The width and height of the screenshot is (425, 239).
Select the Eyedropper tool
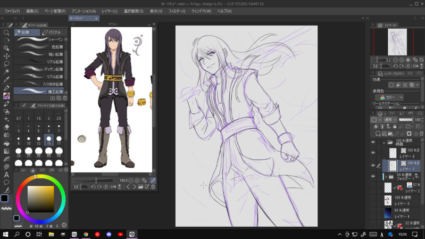click(6, 80)
